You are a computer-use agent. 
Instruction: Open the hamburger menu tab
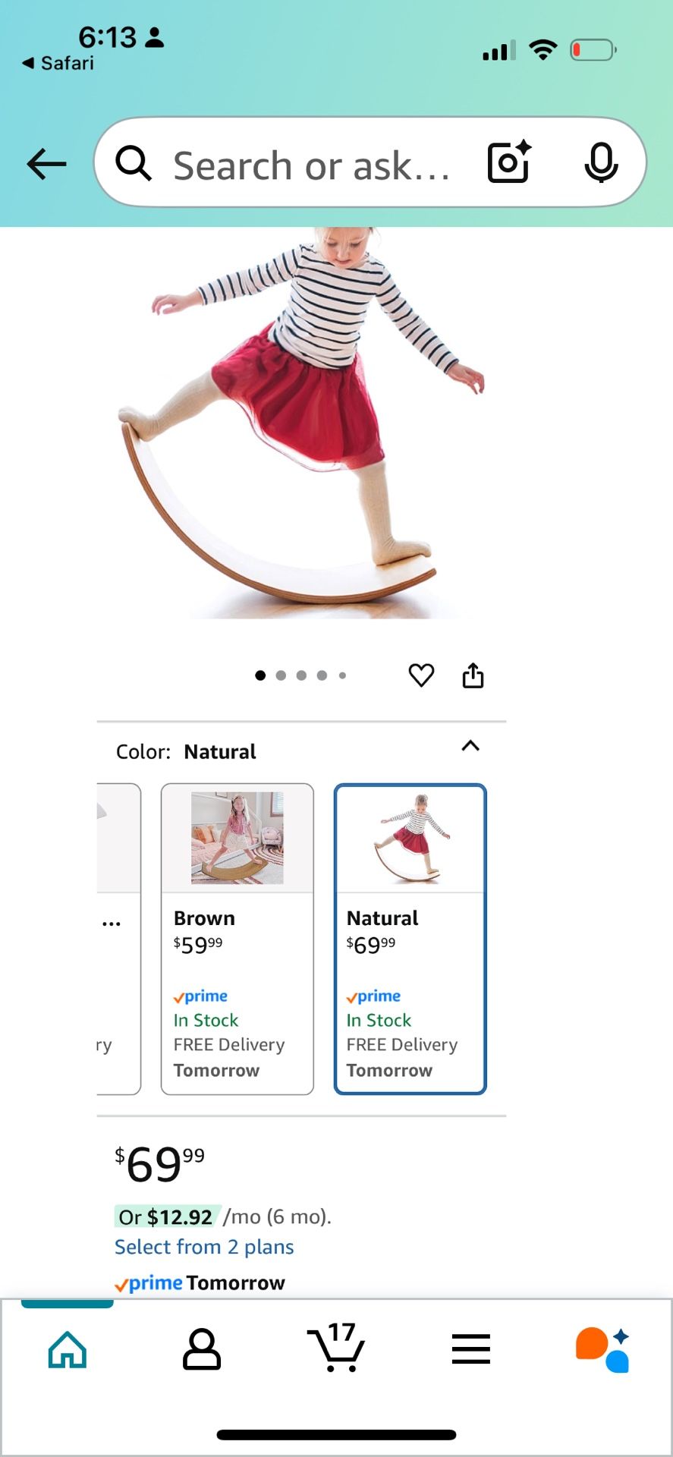point(470,1348)
